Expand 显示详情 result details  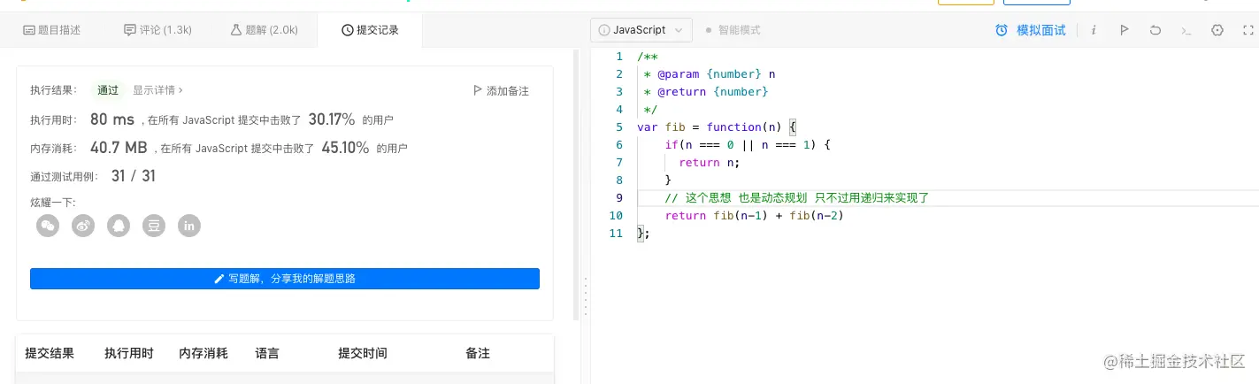click(x=158, y=90)
